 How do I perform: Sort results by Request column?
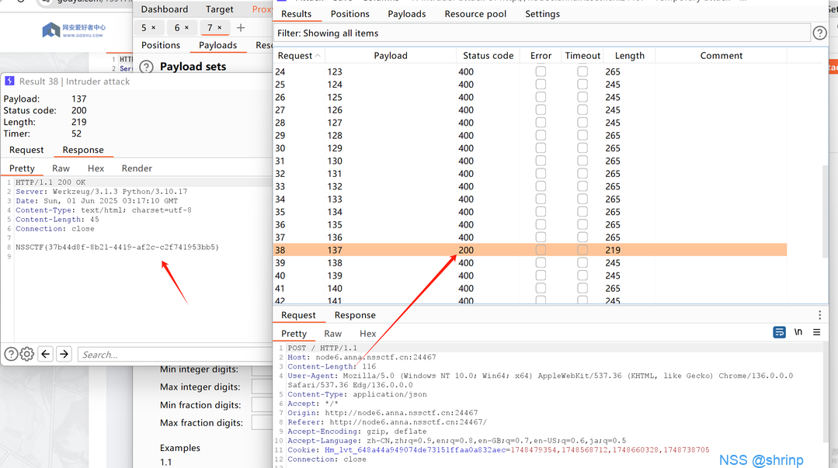(x=299, y=56)
